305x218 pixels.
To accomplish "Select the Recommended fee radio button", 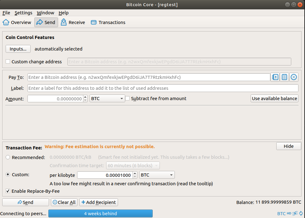I will tap(8, 157).
